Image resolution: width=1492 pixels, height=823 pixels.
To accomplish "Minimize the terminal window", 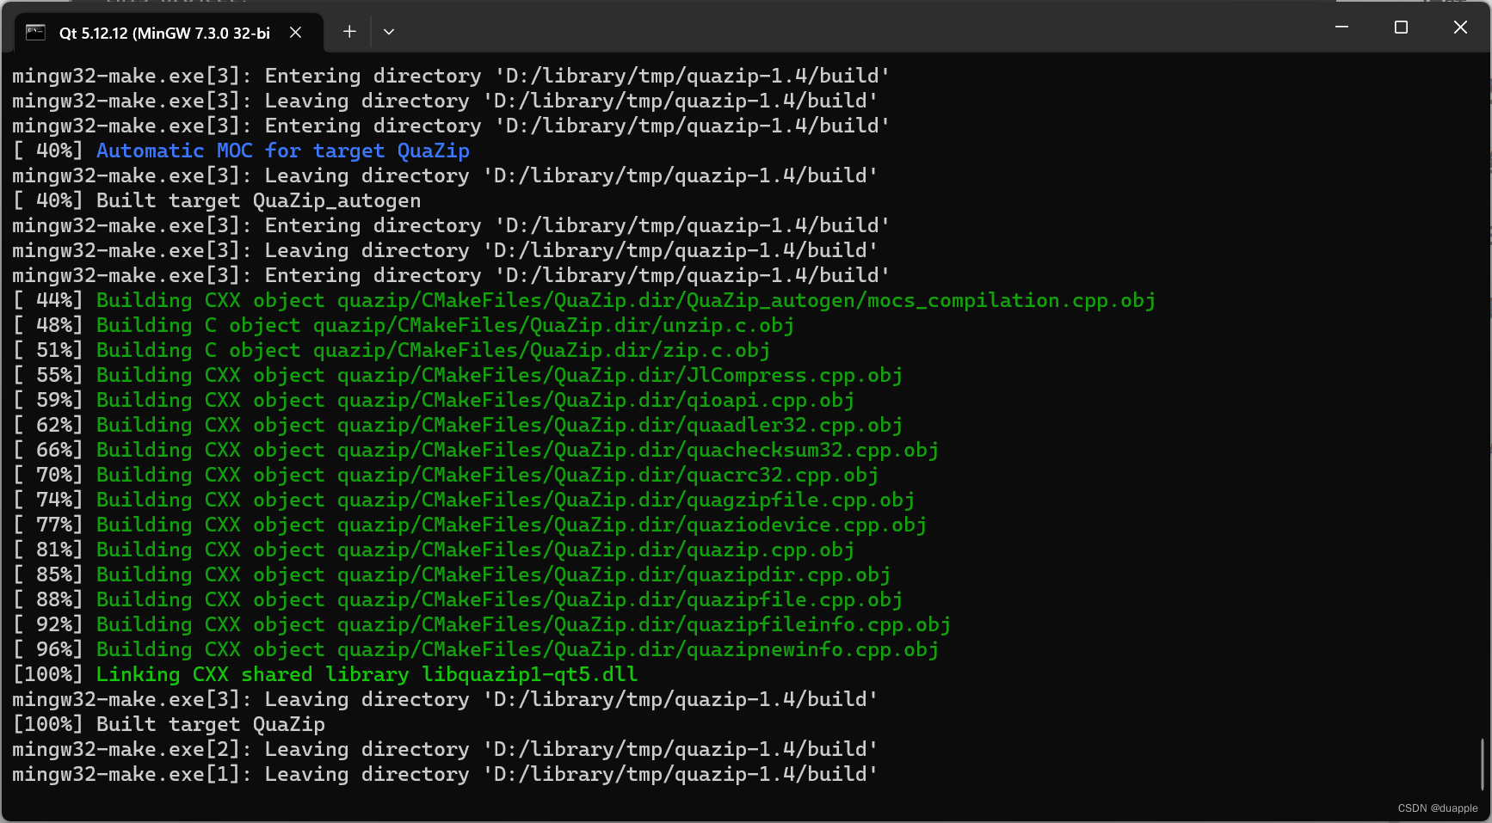I will (x=1341, y=28).
